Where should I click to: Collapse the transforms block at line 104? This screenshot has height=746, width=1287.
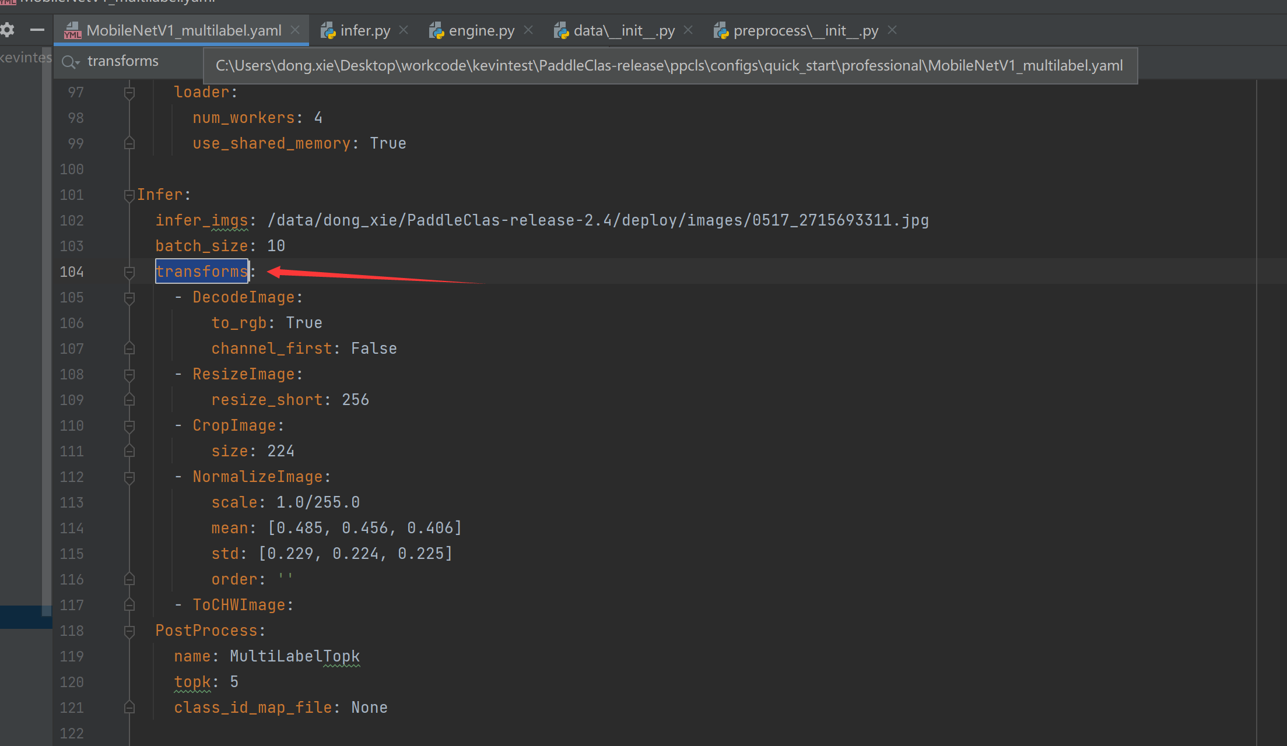[129, 272]
